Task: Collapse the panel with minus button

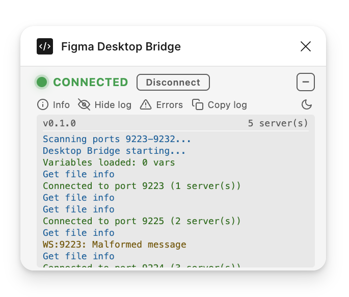Action: 306,82
